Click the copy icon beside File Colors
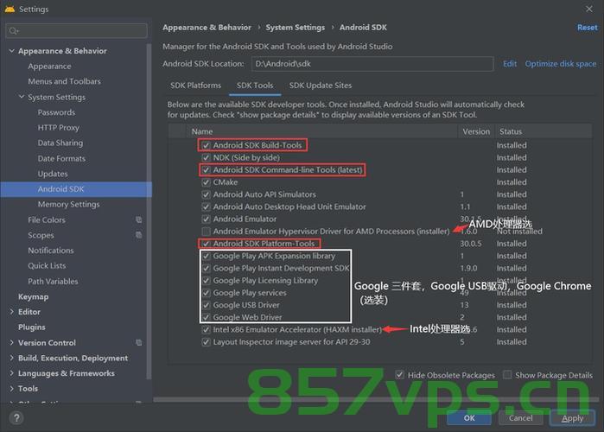Viewport: 604px width, 432px height. point(138,219)
